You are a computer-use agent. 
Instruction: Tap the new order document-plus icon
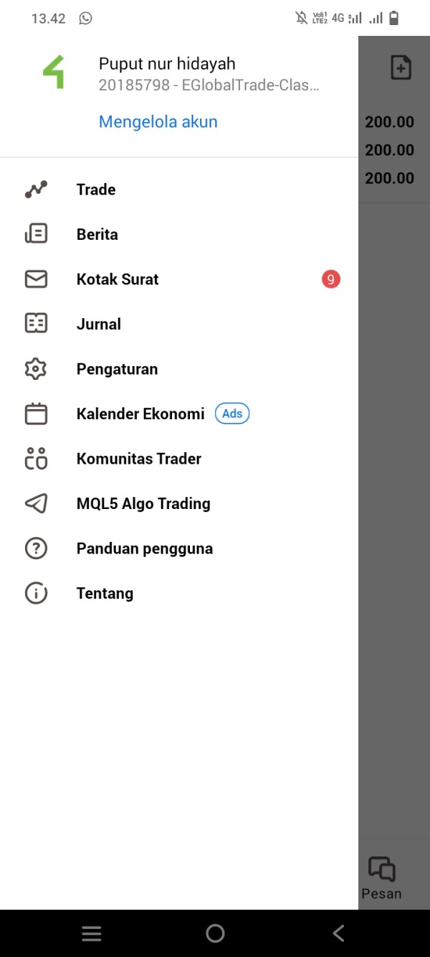coord(401,67)
